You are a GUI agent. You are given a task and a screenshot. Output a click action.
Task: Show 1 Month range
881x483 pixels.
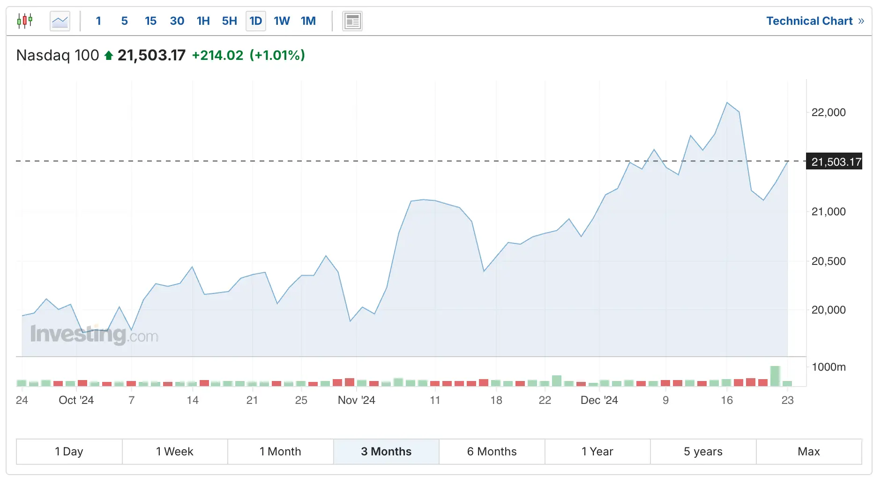point(281,452)
